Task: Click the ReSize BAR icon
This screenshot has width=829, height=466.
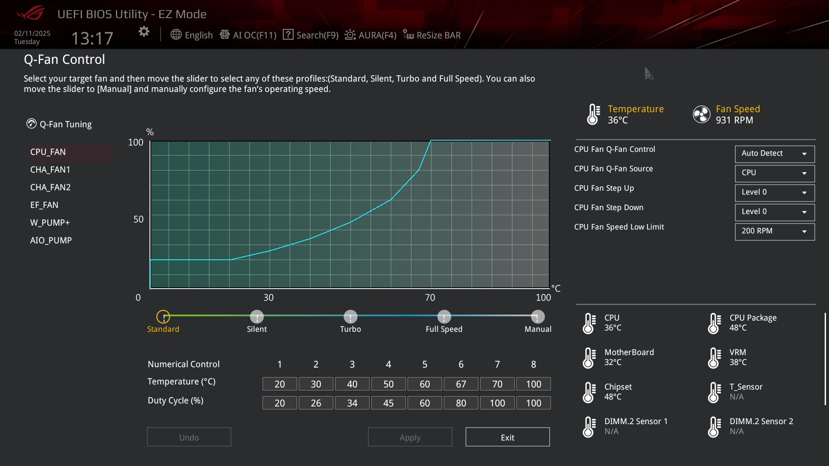Action: click(x=408, y=35)
